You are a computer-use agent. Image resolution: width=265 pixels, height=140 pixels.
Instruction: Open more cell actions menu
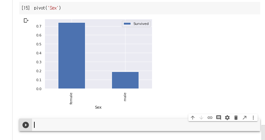[253, 118]
